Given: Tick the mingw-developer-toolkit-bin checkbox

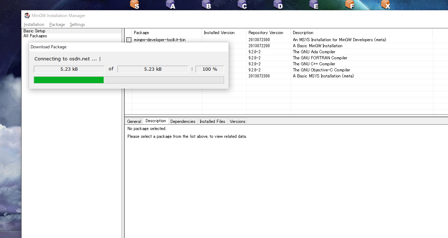Looking at the screenshot, I should point(129,40).
